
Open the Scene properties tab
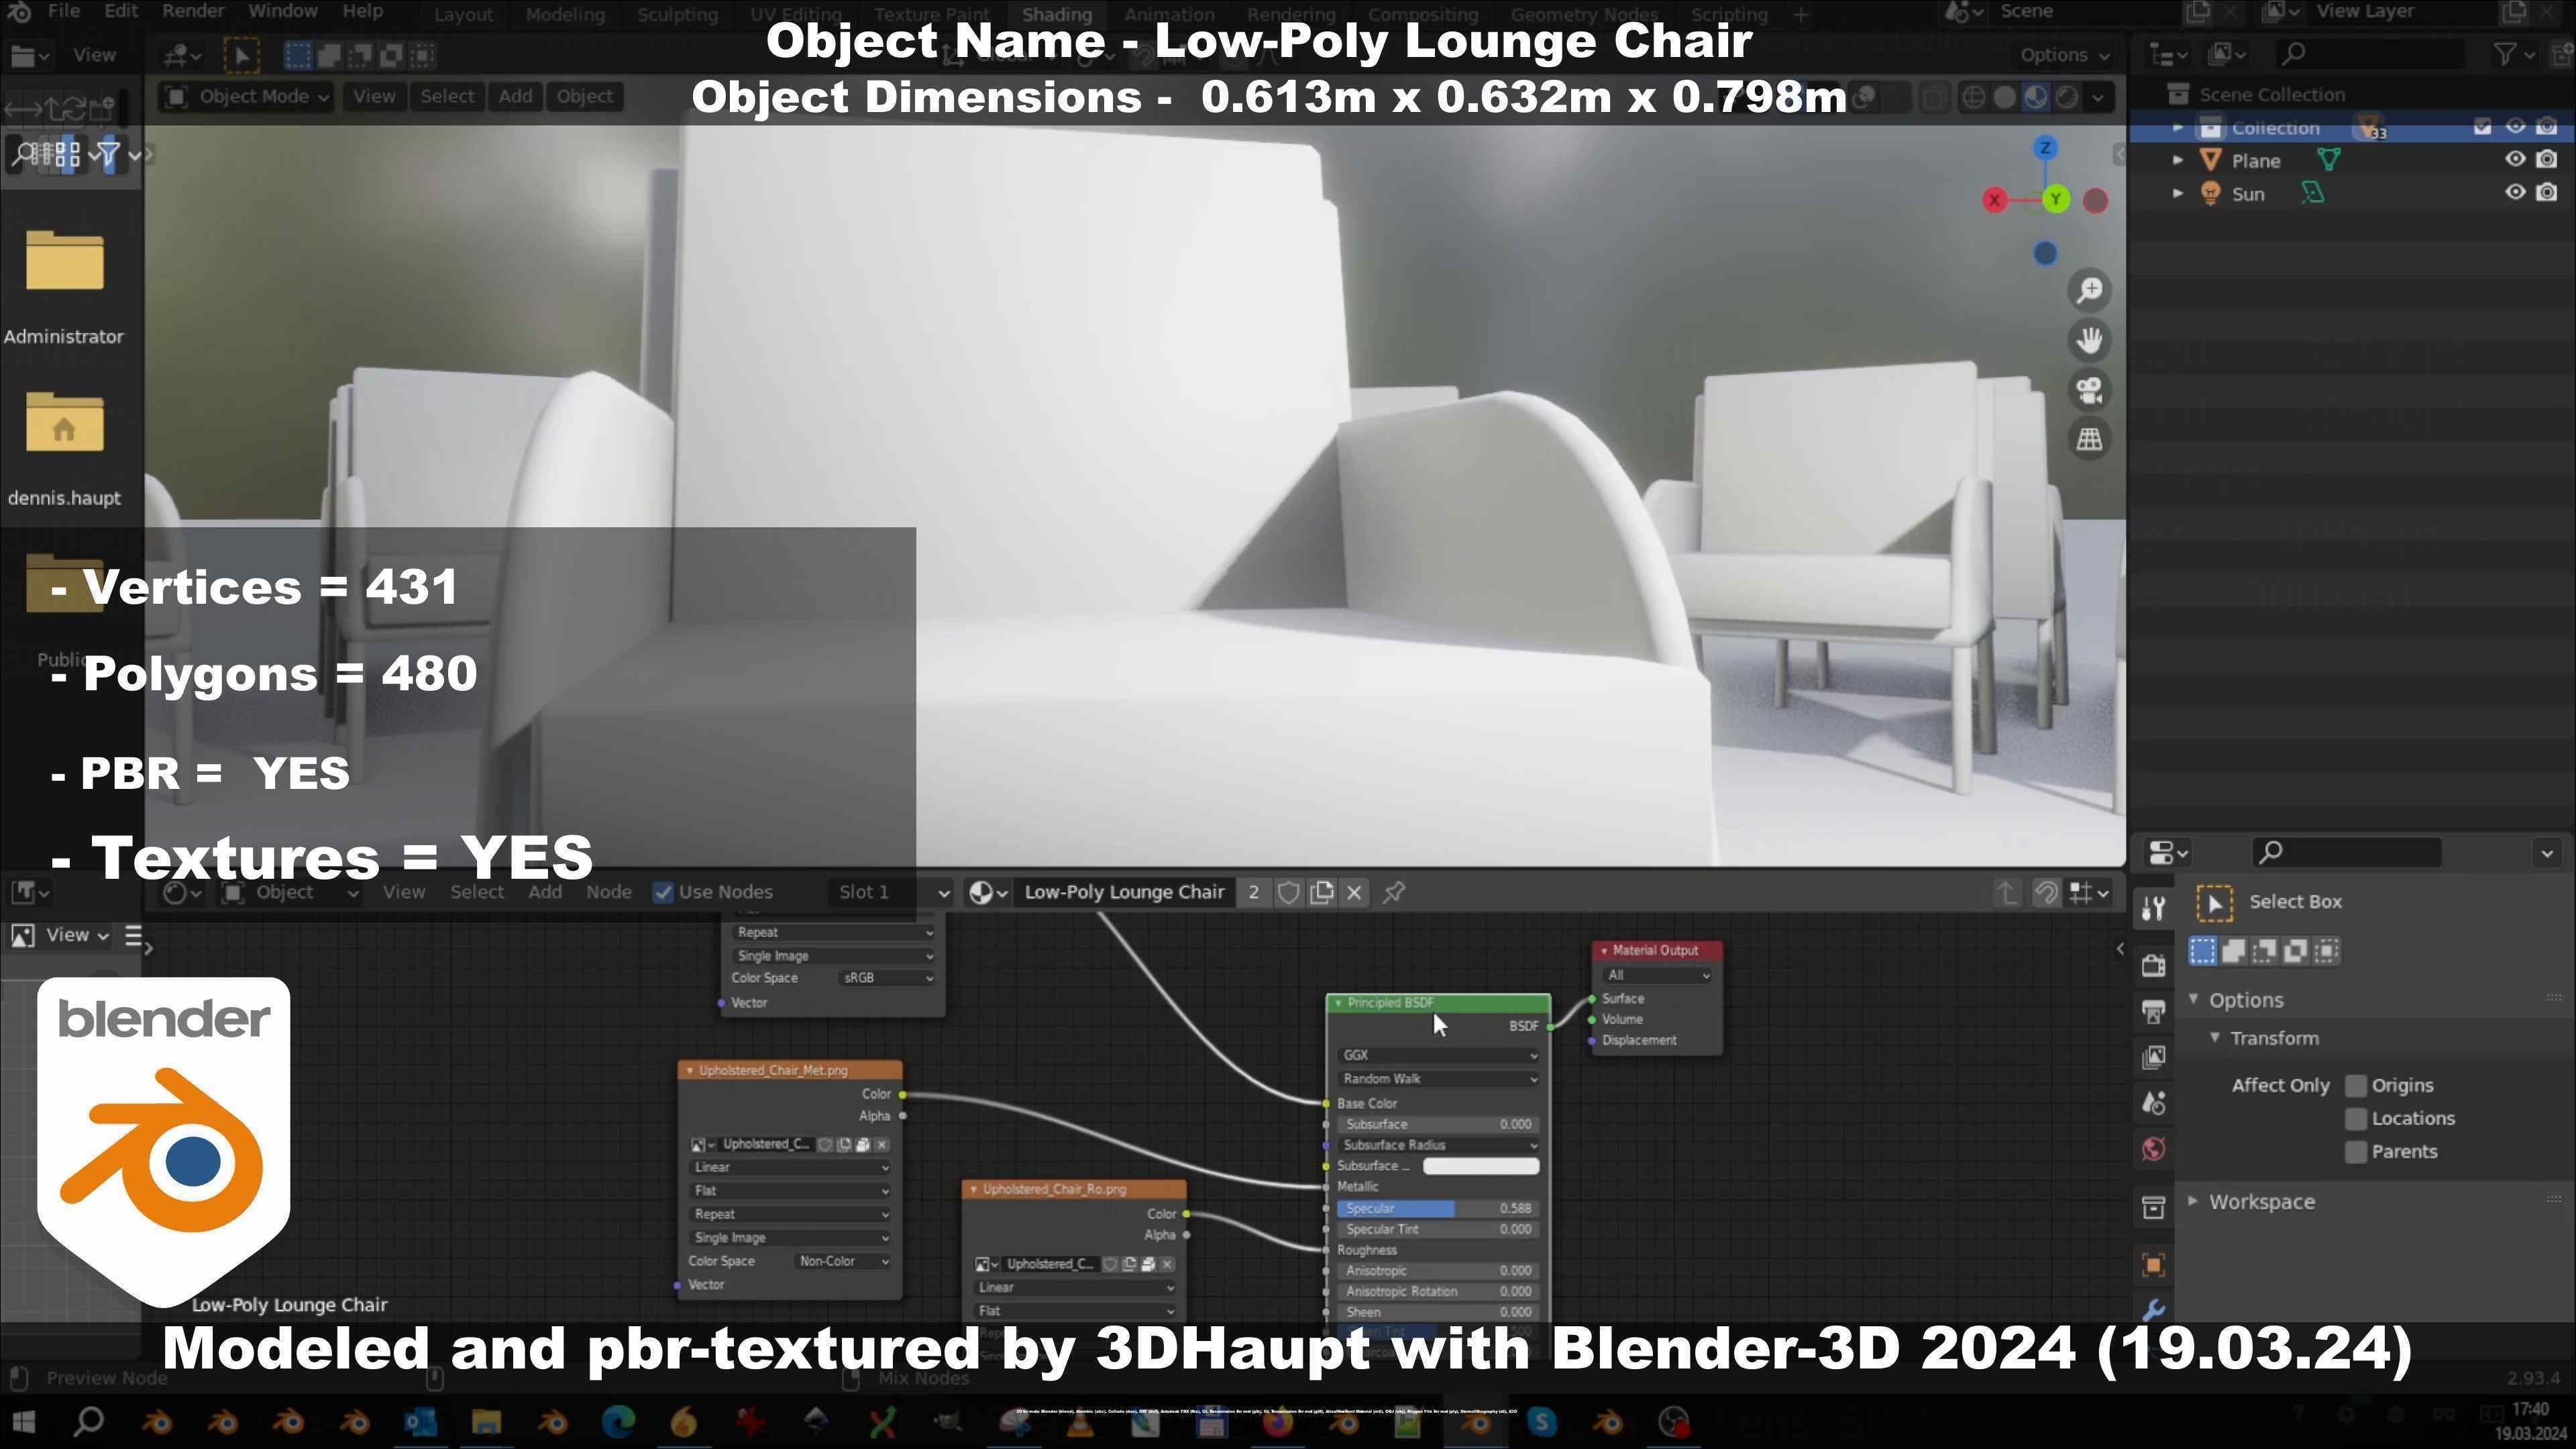(x=2154, y=1103)
